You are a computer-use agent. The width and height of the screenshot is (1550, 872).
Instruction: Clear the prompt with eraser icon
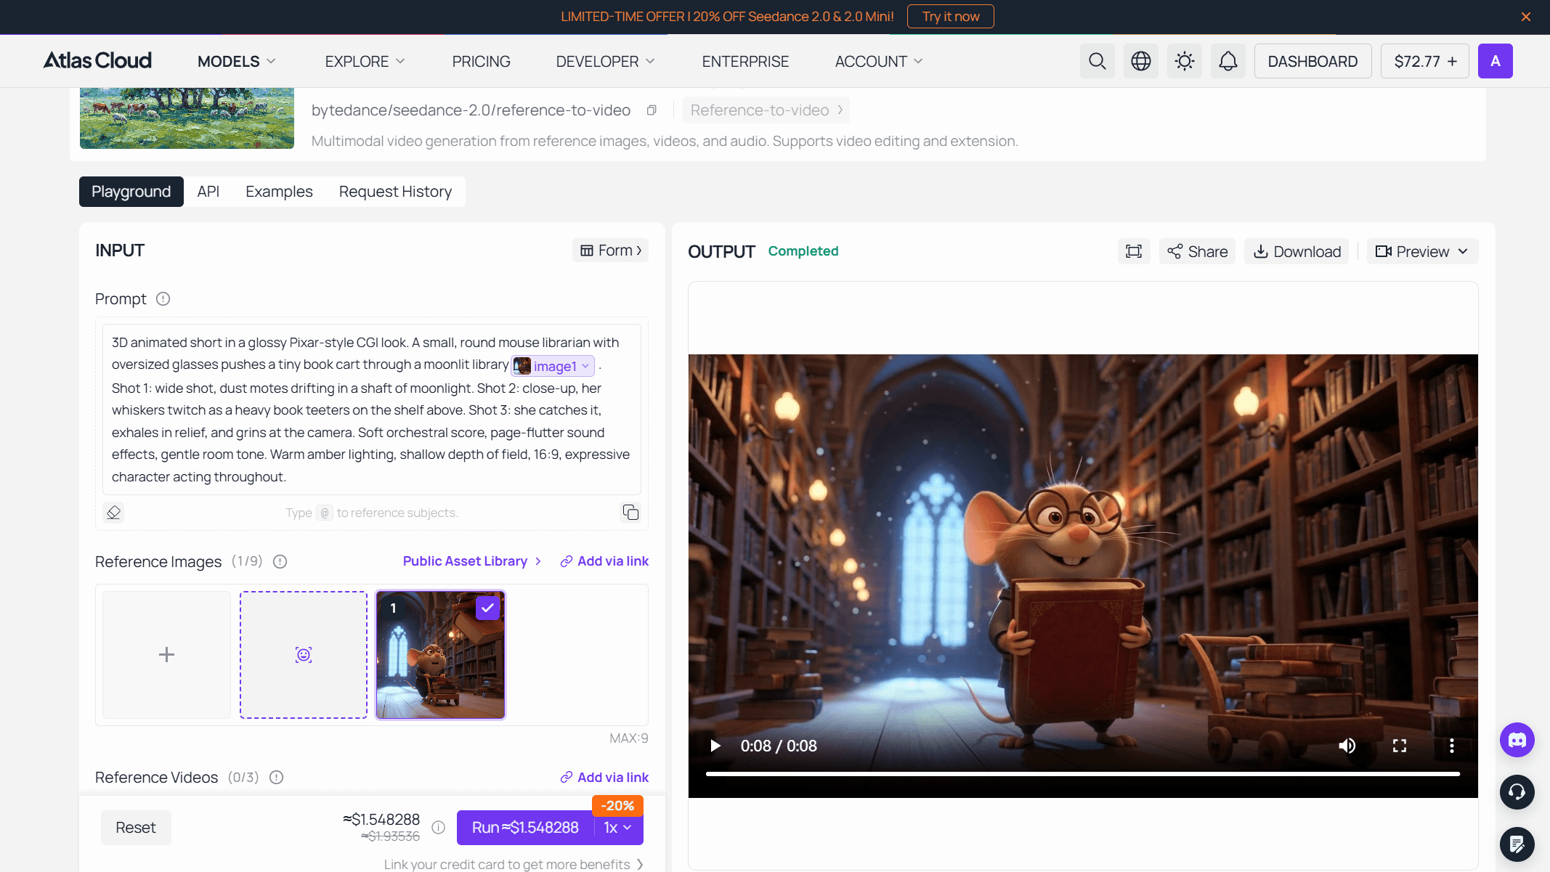coord(113,513)
